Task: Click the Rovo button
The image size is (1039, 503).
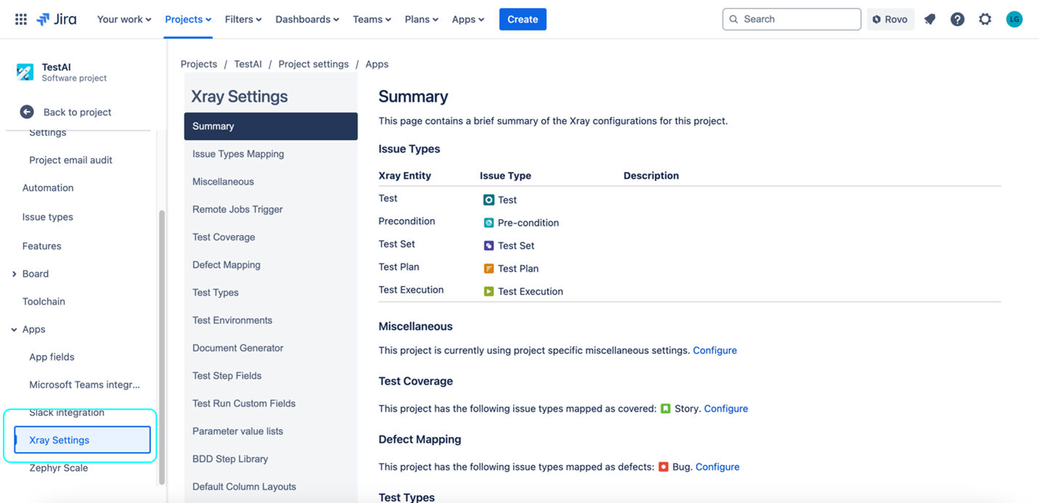Action: coord(890,20)
